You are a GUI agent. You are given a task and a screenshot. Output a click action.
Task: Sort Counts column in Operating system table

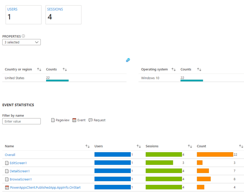(199, 69)
